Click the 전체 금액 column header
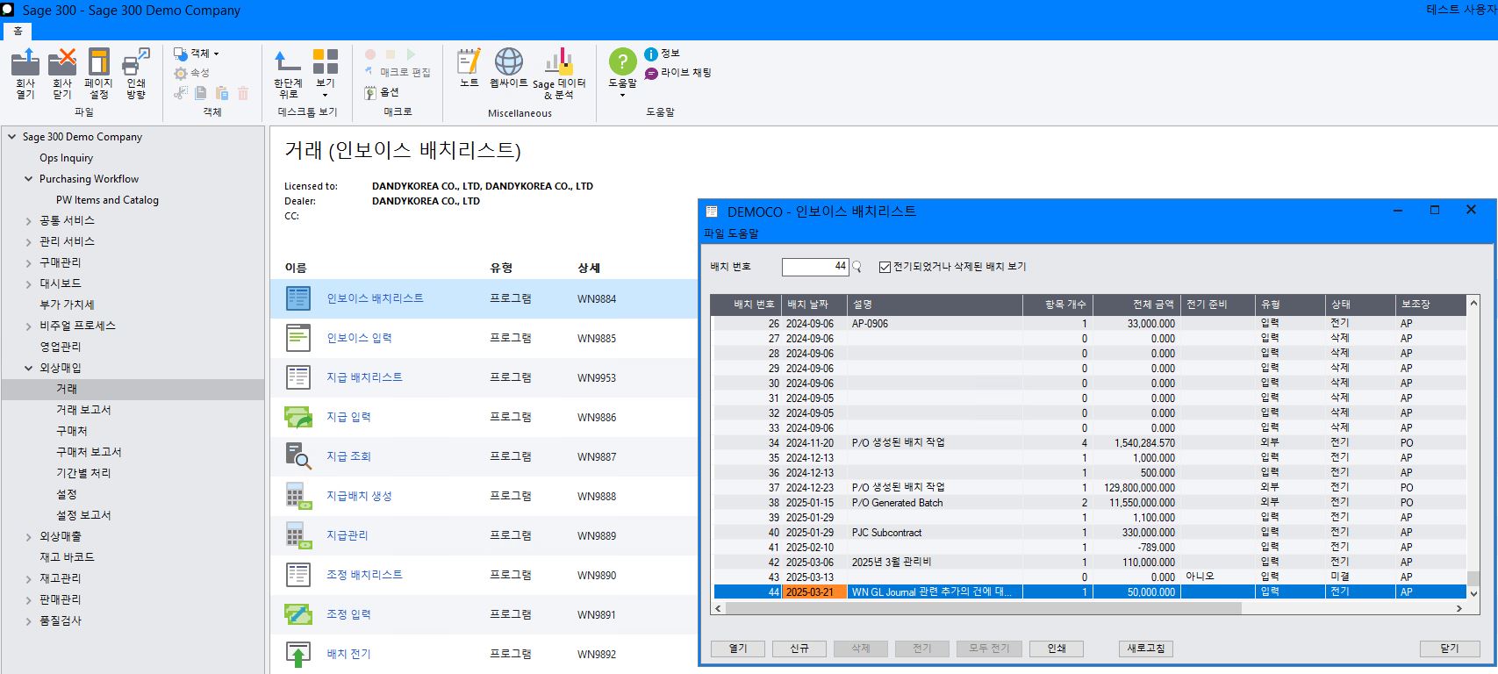The height and width of the screenshot is (674, 1498). tap(1136, 305)
